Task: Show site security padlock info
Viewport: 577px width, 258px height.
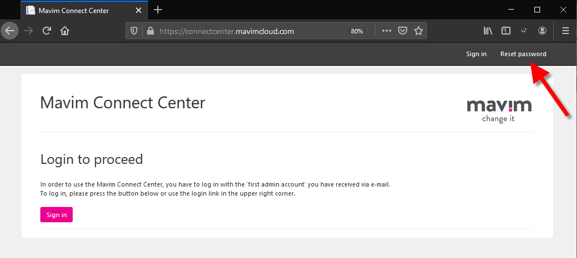Action: (x=150, y=31)
